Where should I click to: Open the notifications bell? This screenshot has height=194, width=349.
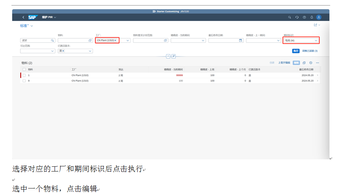click(x=311, y=17)
